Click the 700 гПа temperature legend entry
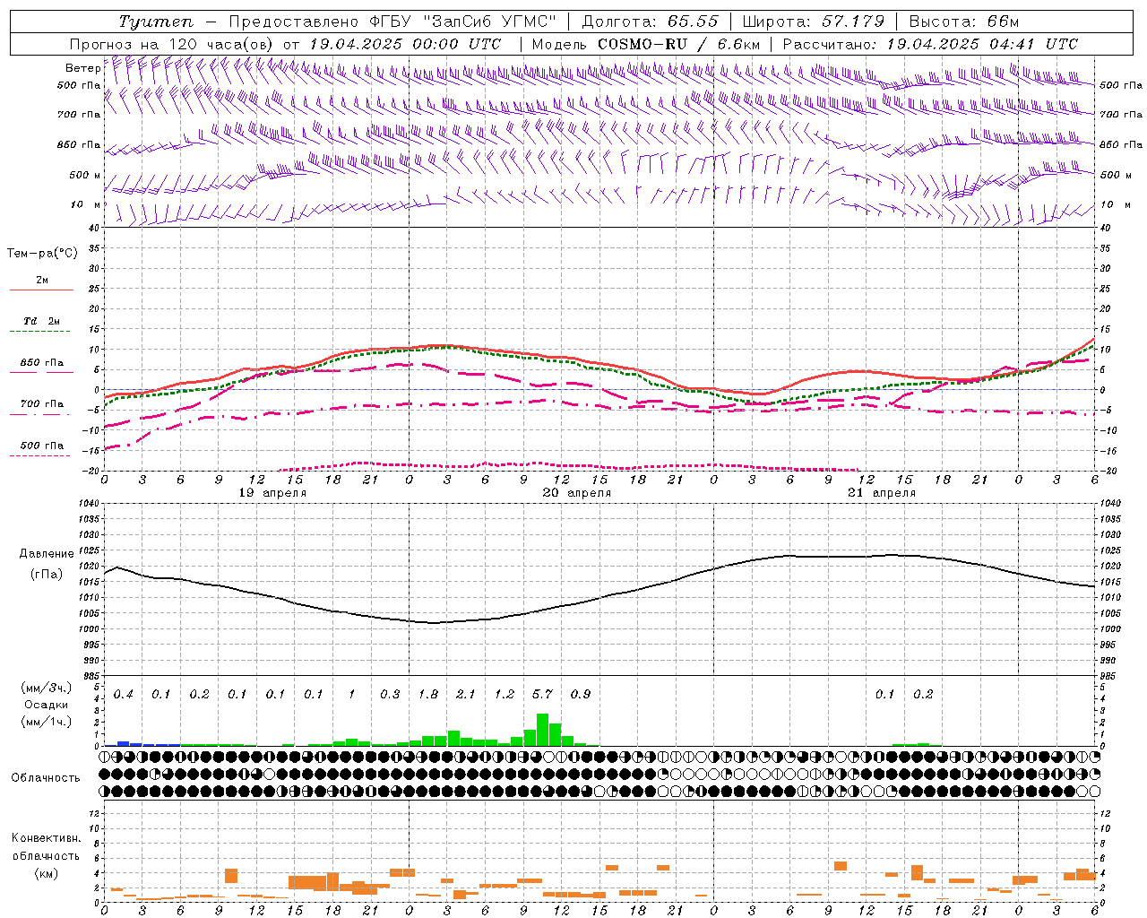This screenshot has height=918, width=1147. (x=42, y=403)
